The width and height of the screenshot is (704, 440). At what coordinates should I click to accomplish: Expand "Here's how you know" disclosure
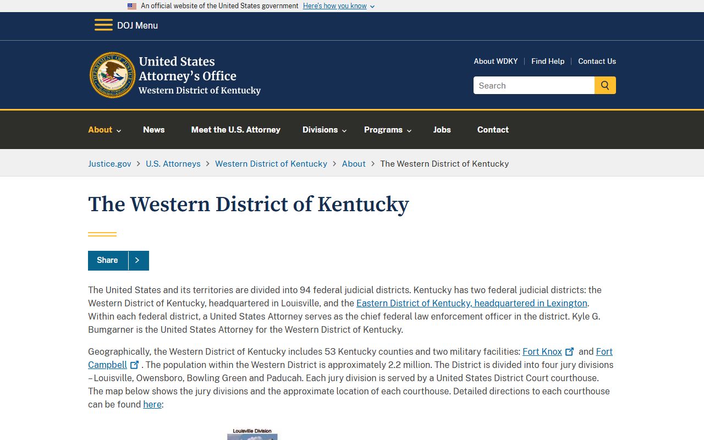point(339,6)
